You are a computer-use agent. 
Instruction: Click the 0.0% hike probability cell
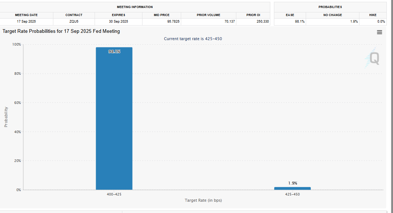coord(381,22)
